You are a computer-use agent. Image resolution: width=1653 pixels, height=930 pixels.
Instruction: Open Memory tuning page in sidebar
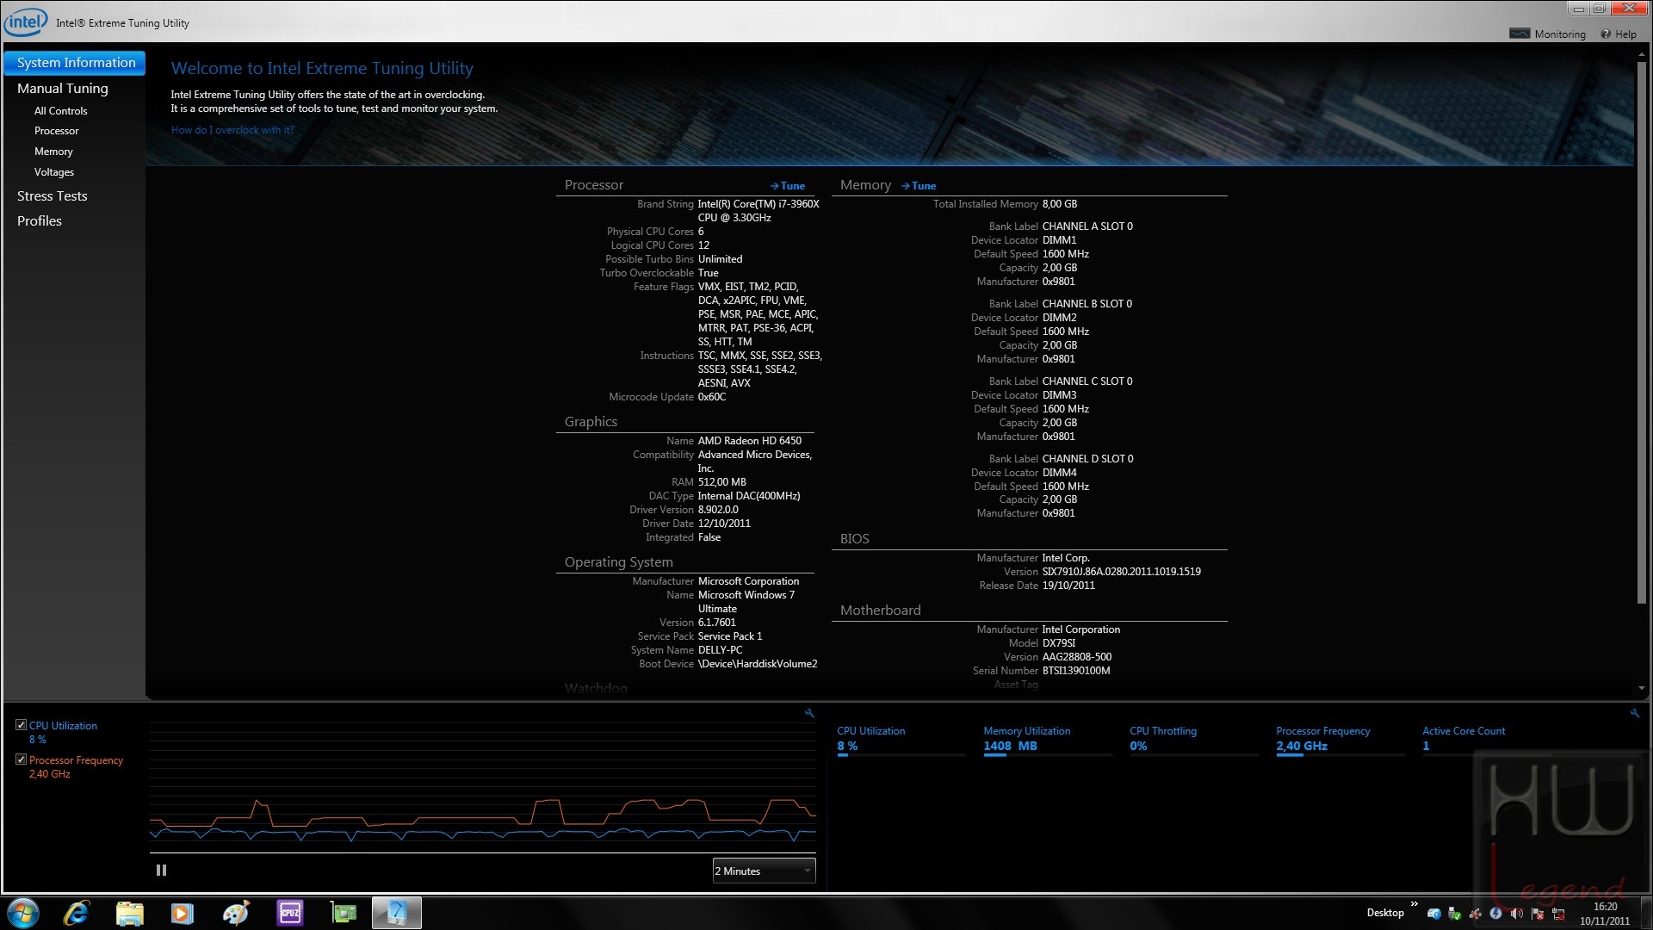point(53,152)
